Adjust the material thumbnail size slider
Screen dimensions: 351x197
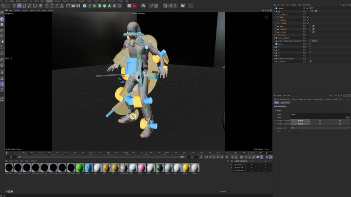click(224, 192)
